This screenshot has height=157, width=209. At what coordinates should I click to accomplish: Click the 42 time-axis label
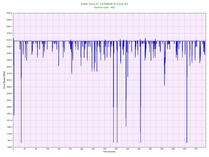25,149
